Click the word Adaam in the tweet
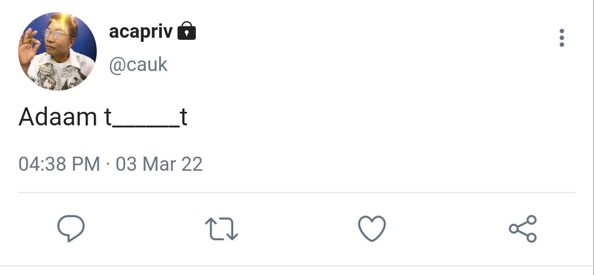 (x=57, y=117)
